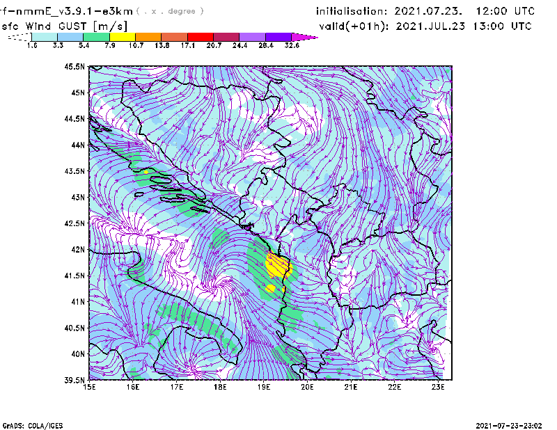Click the 43N latitude label

click(78, 197)
